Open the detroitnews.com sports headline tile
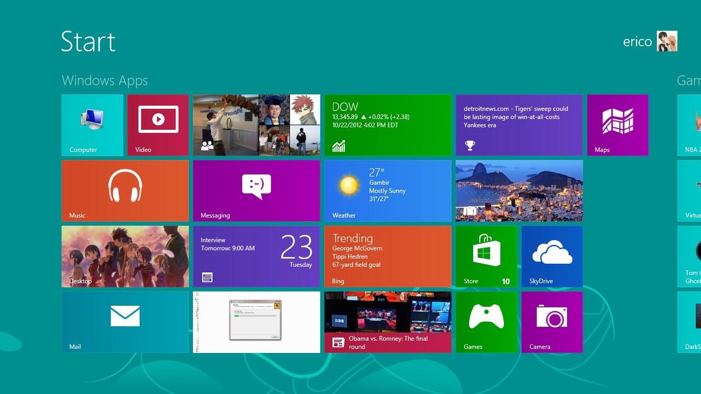Image resolution: width=701 pixels, height=394 pixels. point(519,125)
